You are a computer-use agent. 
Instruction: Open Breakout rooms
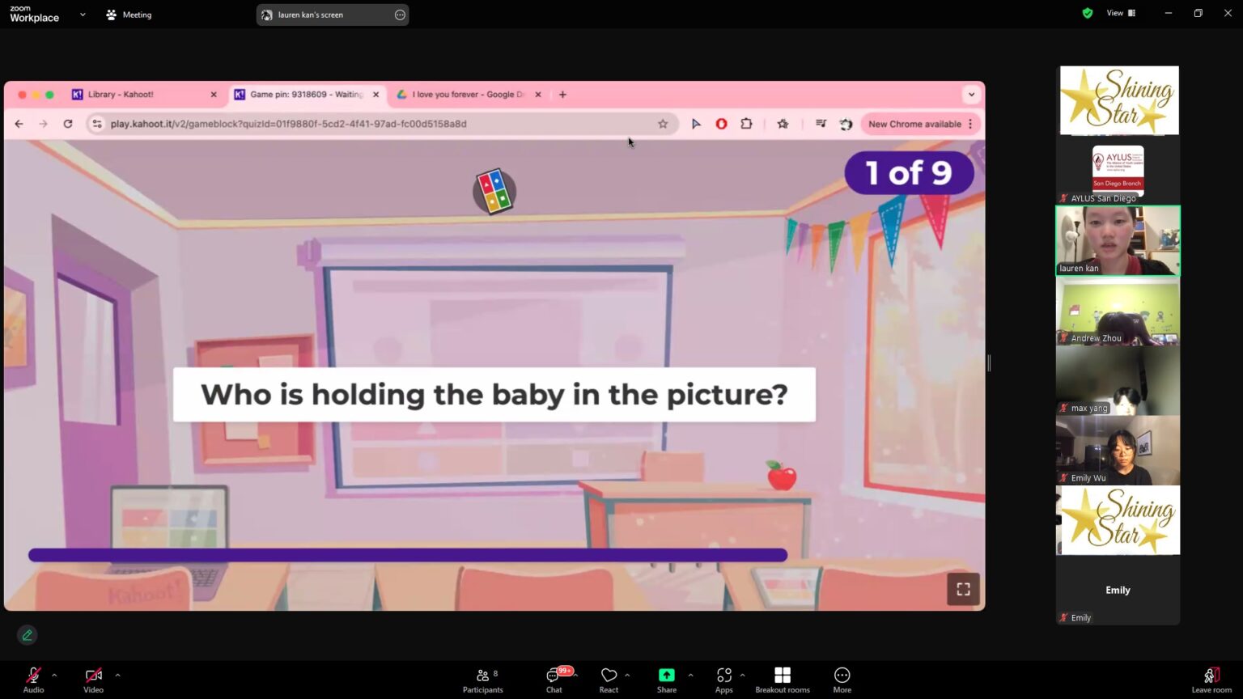(x=783, y=680)
